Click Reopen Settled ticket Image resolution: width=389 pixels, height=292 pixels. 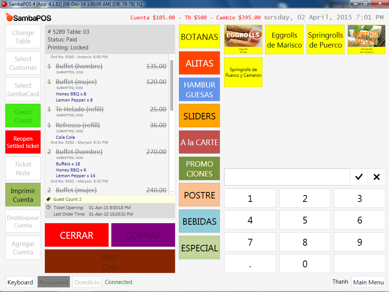tap(23, 142)
